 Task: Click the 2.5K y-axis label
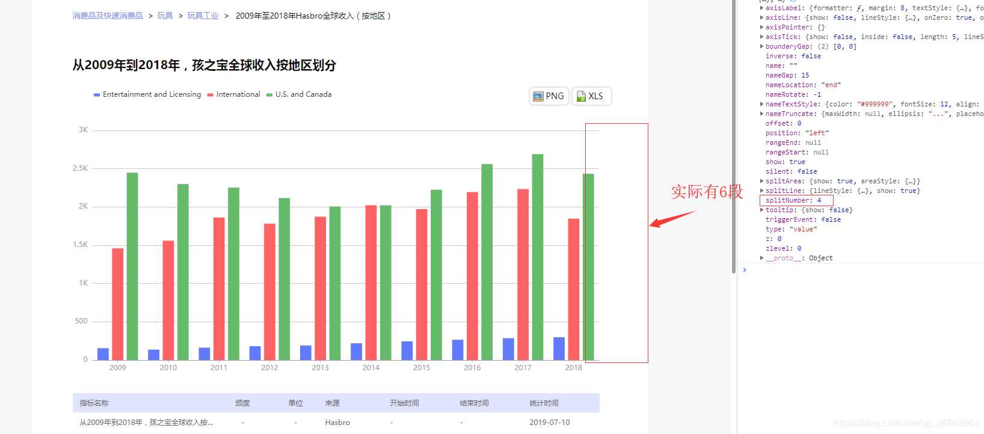point(80,168)
